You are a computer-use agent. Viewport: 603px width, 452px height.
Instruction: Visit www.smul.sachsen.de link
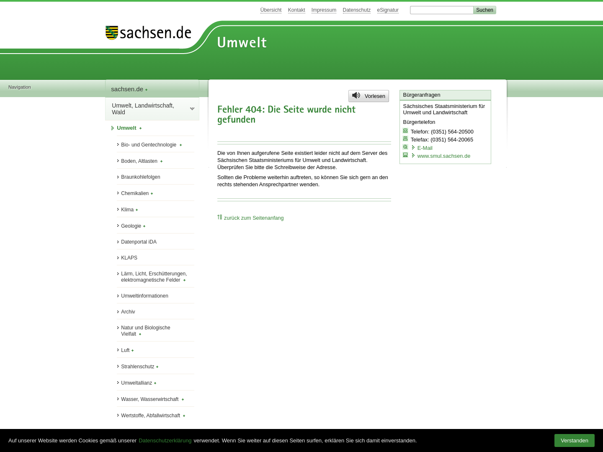443,156
